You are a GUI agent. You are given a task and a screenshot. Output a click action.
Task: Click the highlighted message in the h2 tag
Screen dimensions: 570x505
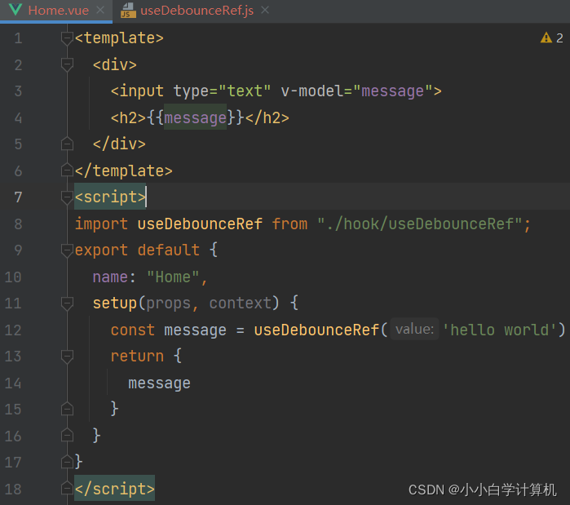click(195, 118)
